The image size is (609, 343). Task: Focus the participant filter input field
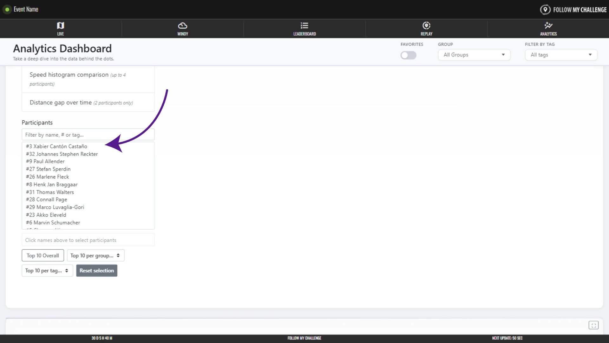(88, 135)
